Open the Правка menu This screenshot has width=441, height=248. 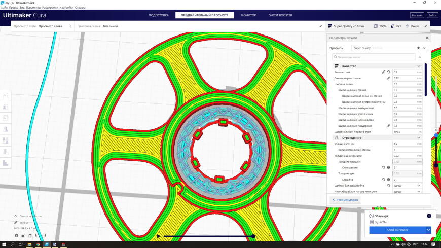[x=14, y=7]
